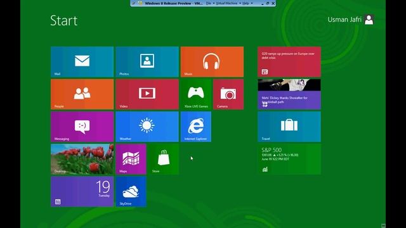Image resolution: width=406 pixels, height=228 pixels.
Task: Open the Finance tile showing S&P 500
Action: [289, 159]
